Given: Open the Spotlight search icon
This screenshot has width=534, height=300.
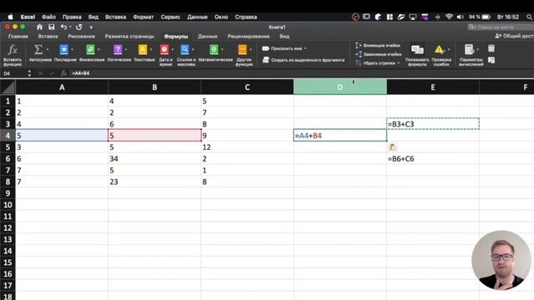Looking at the screenshot, I should [x=529, y=17].
